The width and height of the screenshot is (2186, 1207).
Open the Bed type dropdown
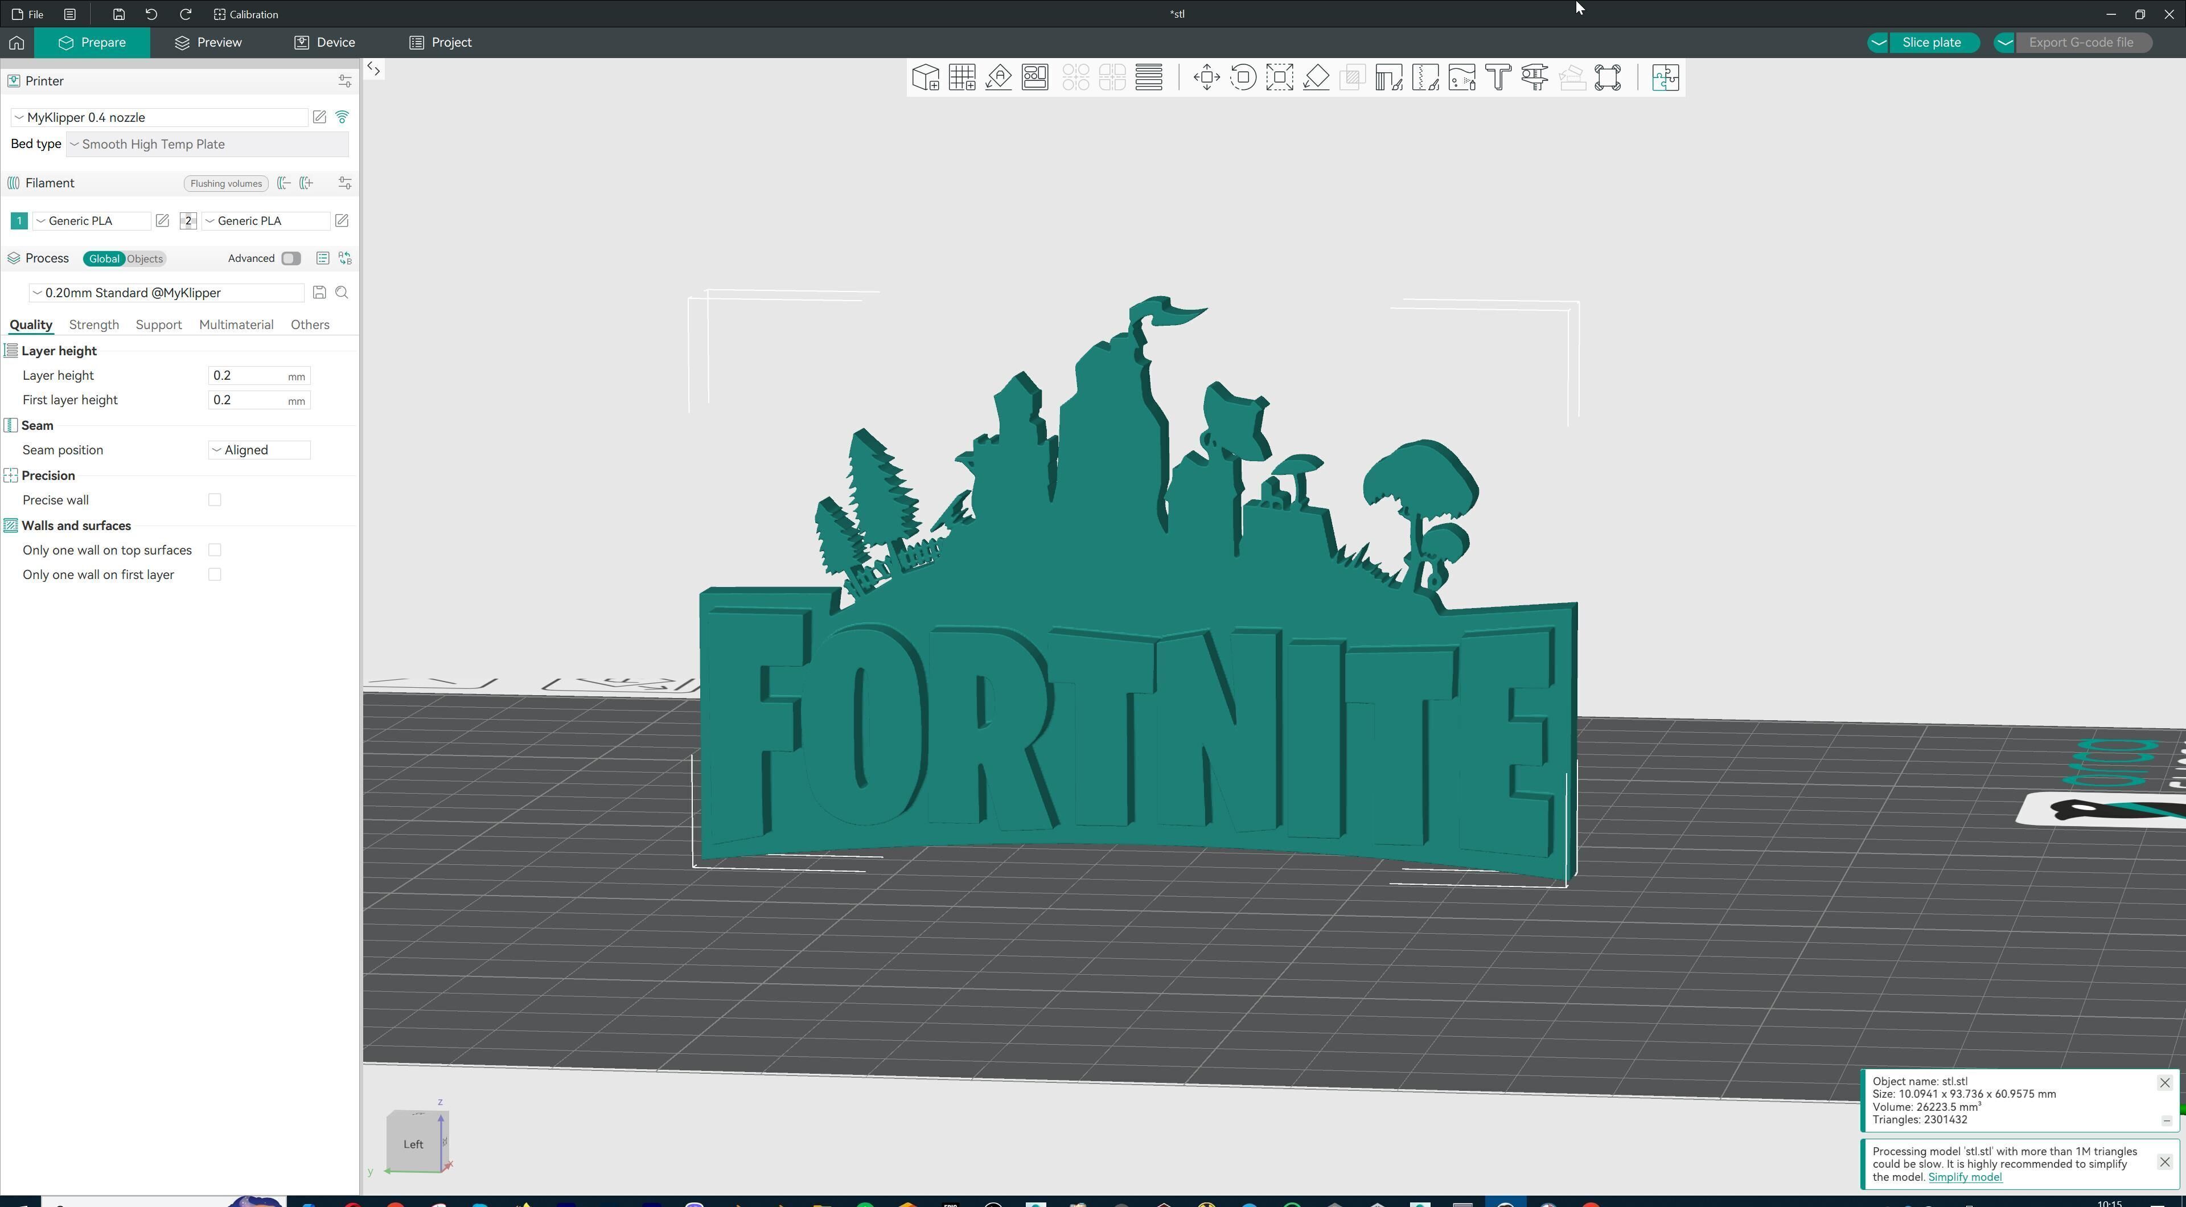(x=207, y=144)
